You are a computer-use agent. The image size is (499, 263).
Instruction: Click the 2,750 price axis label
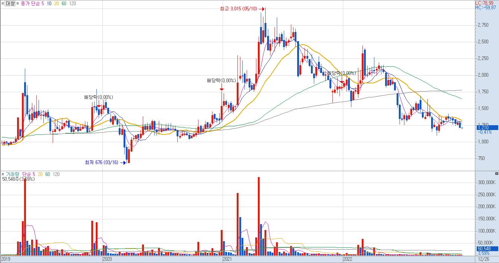click(x=483, y=25)
